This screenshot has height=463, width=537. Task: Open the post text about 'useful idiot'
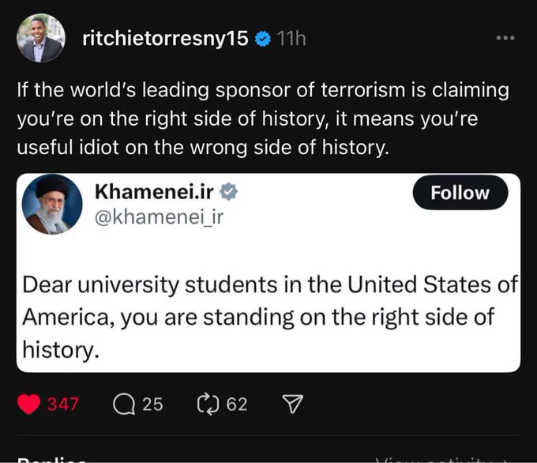click(x=263, y=119)
